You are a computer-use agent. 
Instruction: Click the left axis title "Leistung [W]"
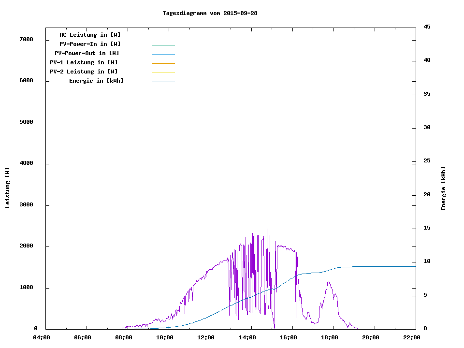click(8, 188)
